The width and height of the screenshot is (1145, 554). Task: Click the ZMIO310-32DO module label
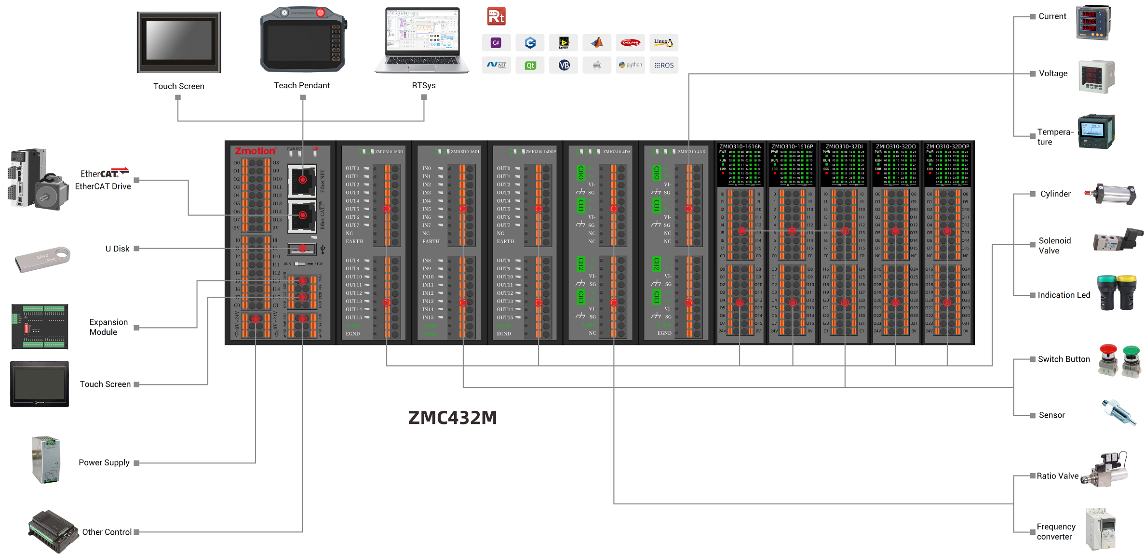coord(896,146)
